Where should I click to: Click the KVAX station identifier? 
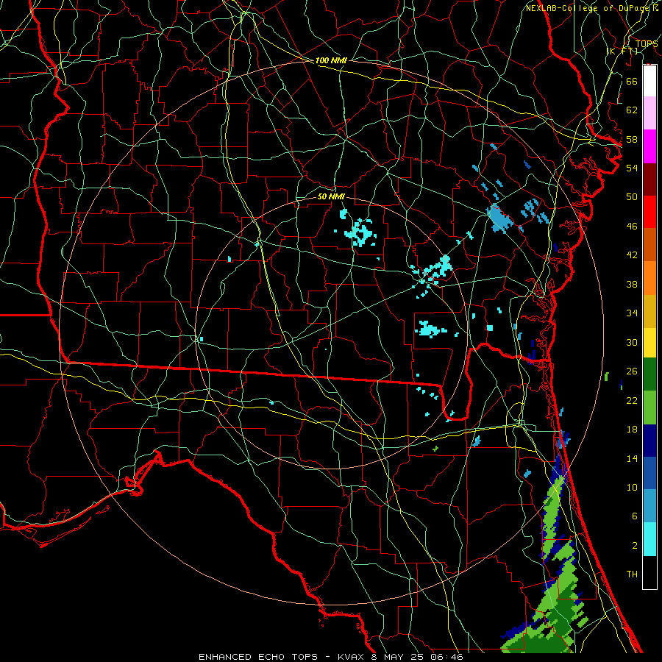click(x=350, y=657)
